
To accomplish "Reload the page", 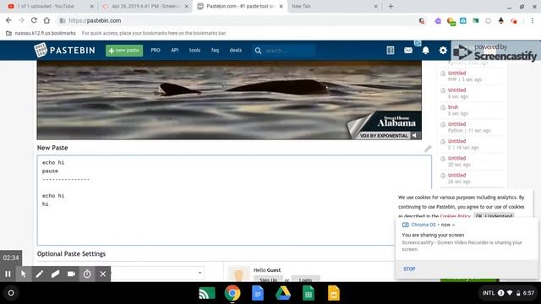I will tap(34, 20).
